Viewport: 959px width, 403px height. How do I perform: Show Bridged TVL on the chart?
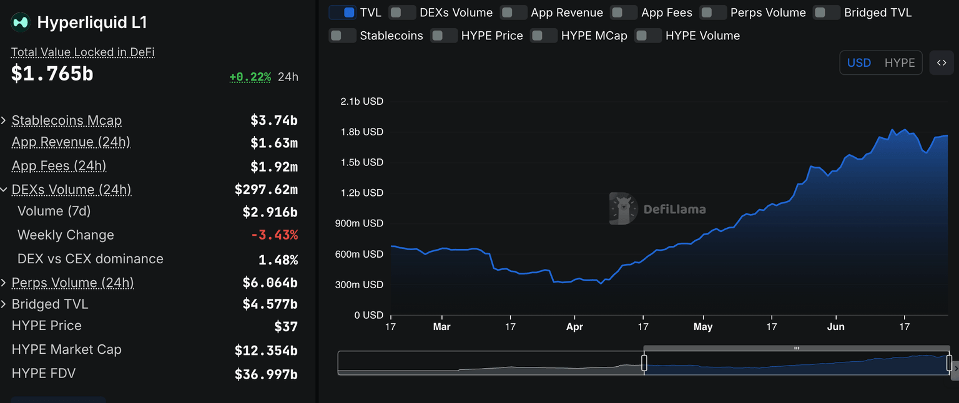[827, 12]
